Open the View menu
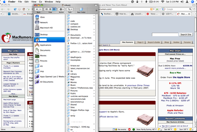The height and width of the screenshot is (132, 197). click(34, 2)
